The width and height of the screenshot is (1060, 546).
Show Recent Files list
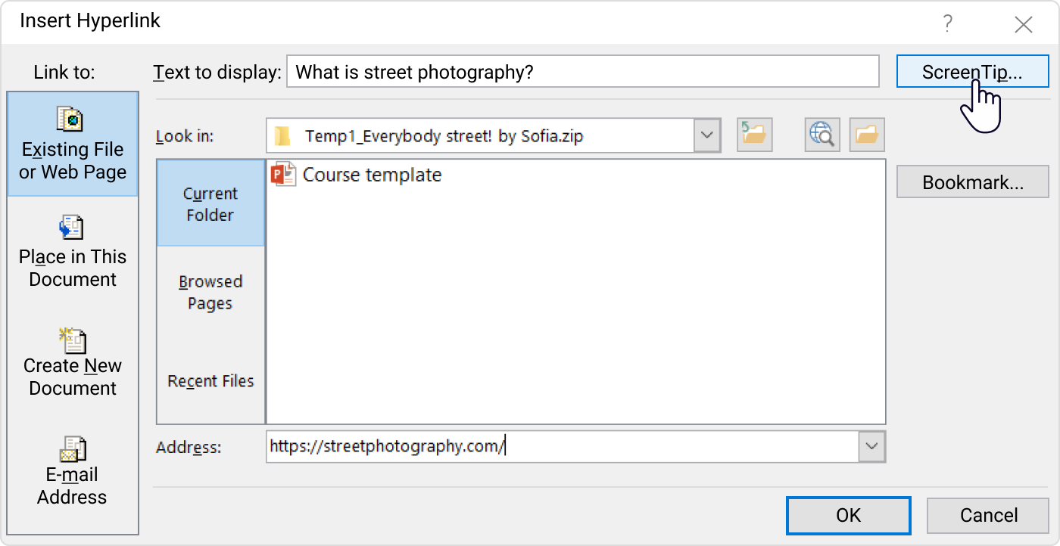[210, 380]
